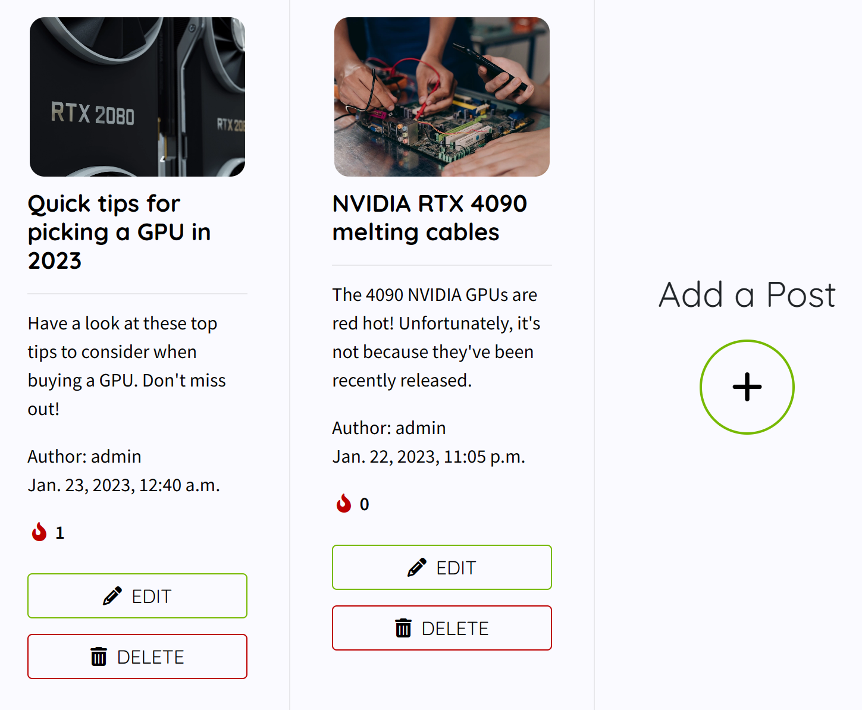
Task: Click the 'Add a Post' heading
Action: tap(747, 295)
